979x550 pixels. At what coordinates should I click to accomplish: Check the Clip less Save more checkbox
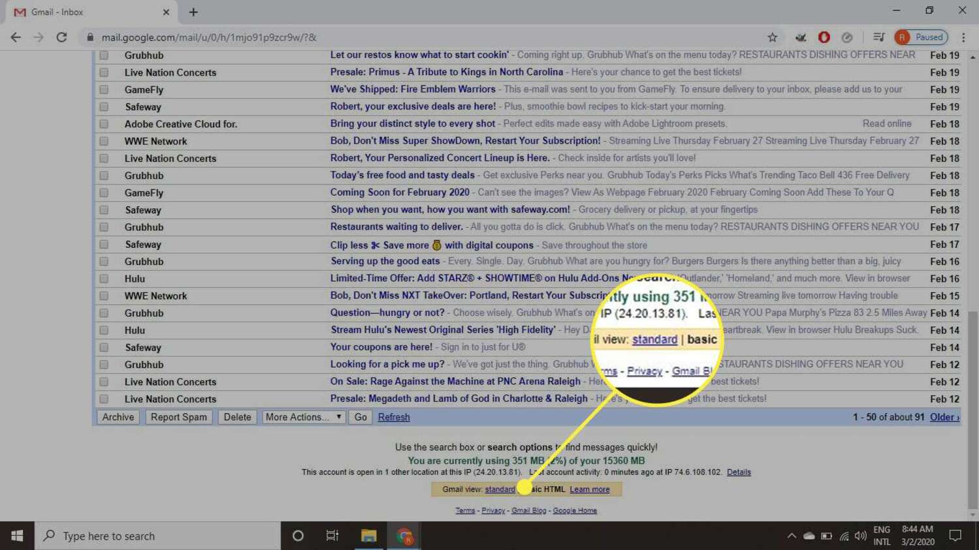[x=104, y=244]
